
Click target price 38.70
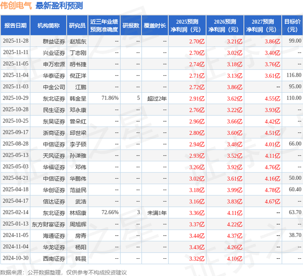[x=295, y=235]
